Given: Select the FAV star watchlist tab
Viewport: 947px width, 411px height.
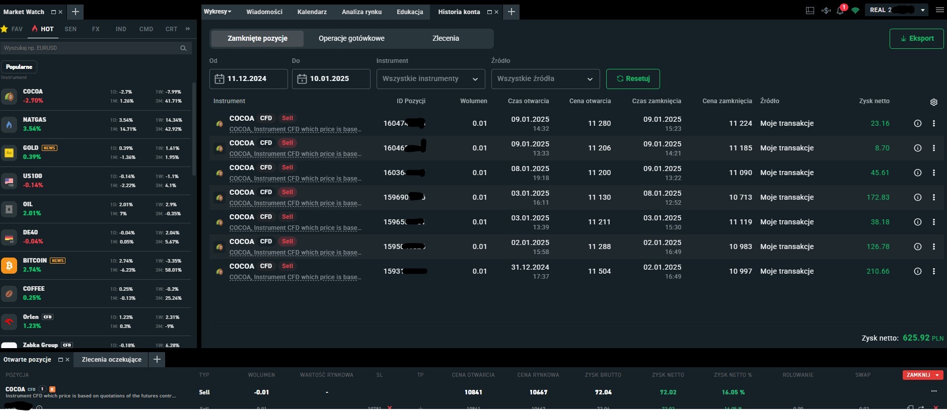Looking at the screenshot, I should (x=12, y=29).
